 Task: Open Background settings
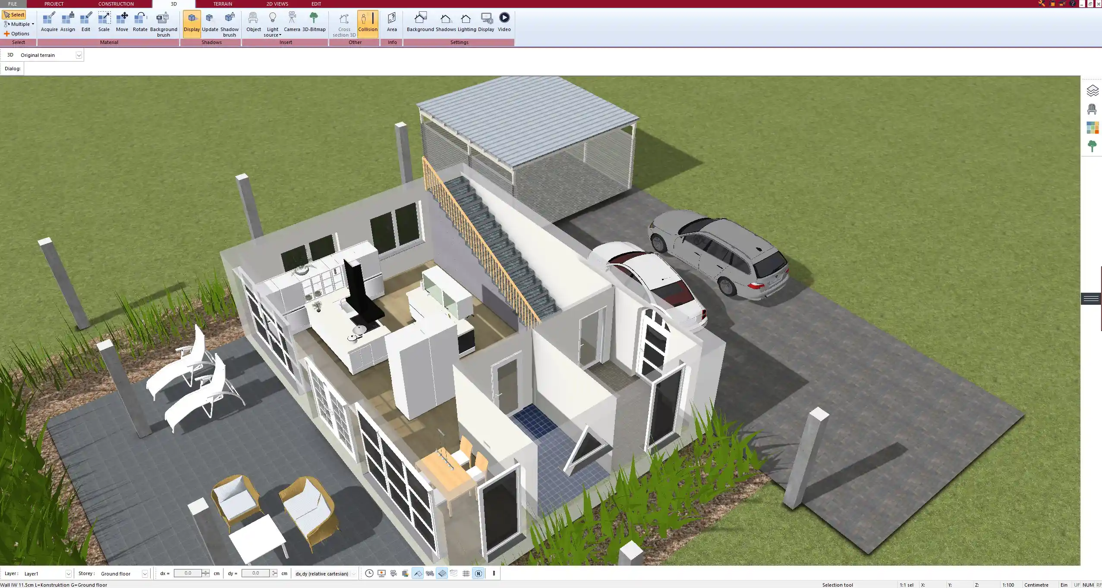click(x=420, y=22)
